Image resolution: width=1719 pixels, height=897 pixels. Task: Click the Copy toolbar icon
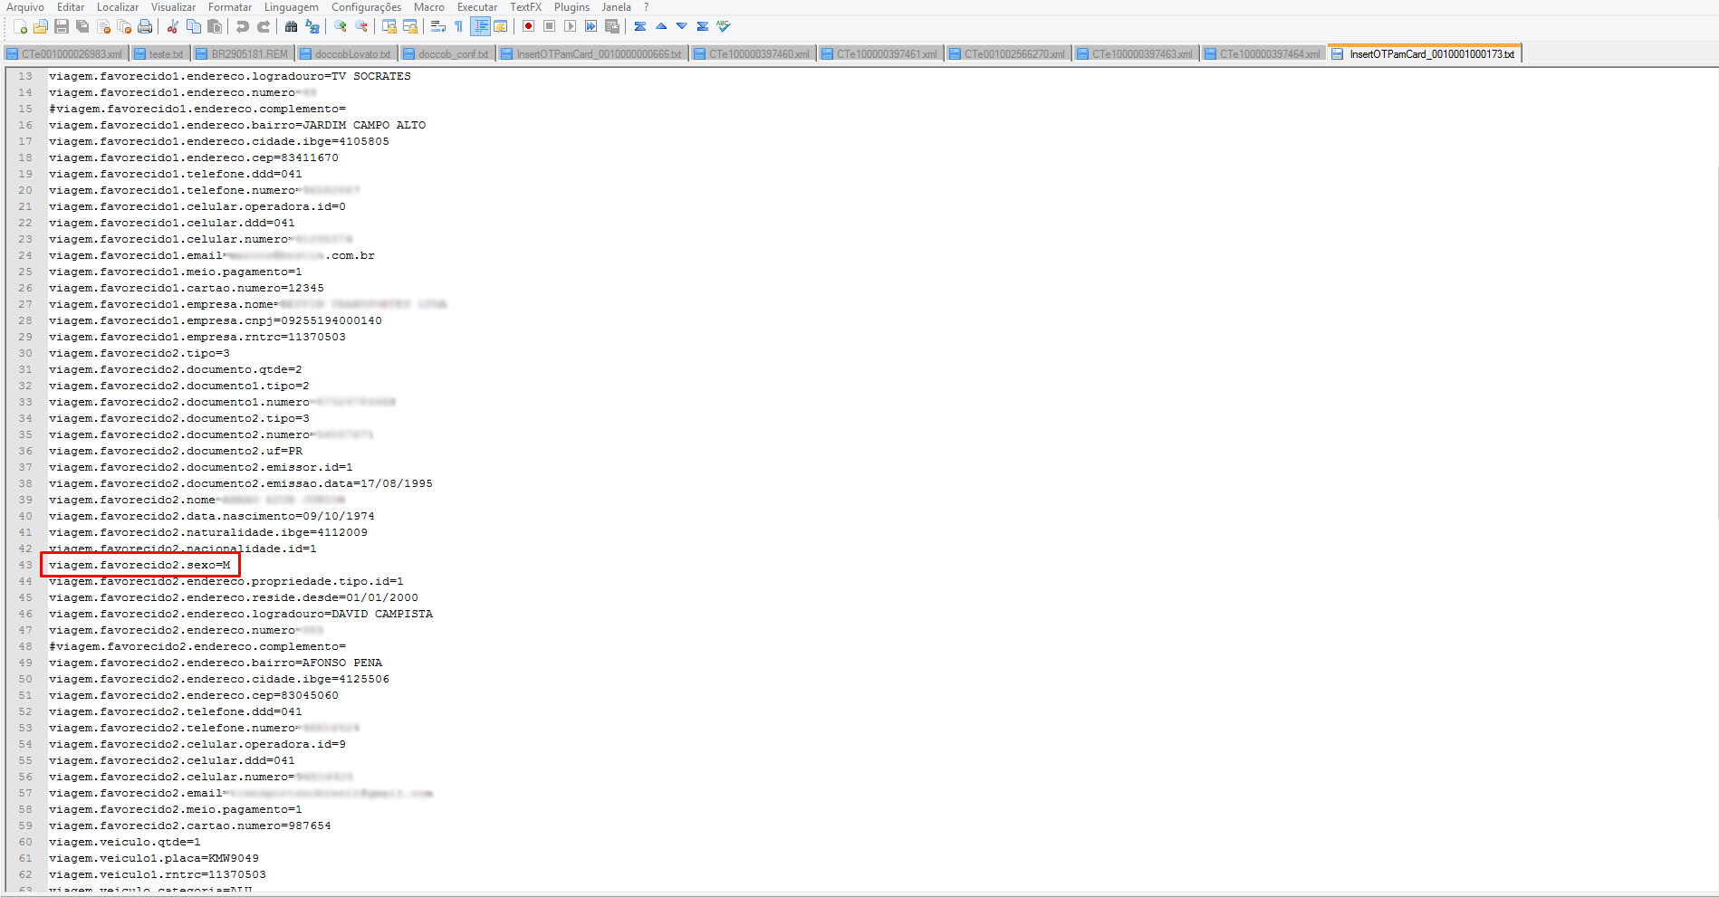(193, 27)
